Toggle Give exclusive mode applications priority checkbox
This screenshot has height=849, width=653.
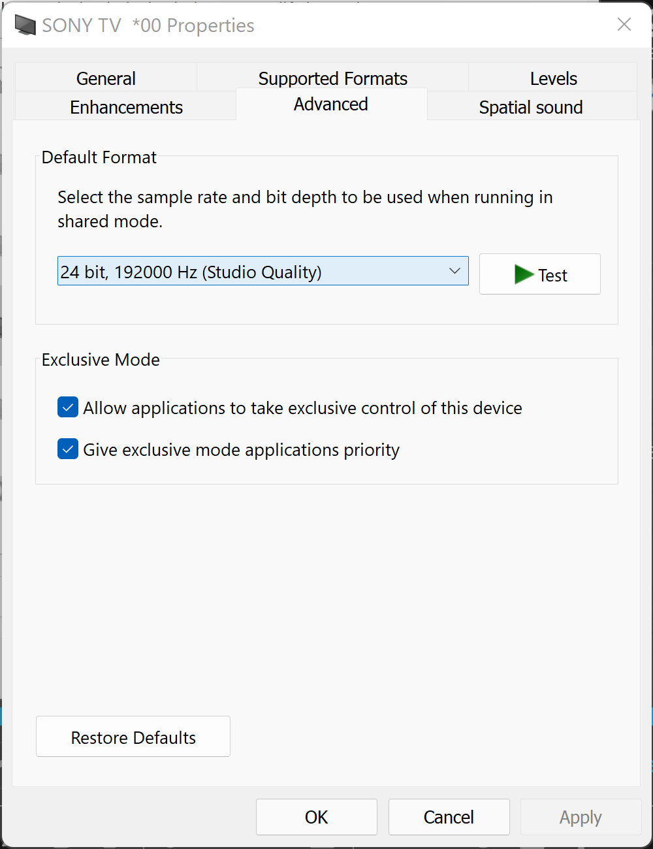click(x=68, y=449)
